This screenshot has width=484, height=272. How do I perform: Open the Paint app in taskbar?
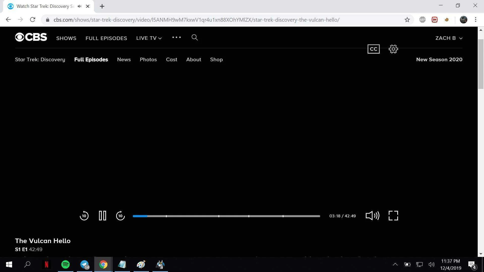point(141,264)
